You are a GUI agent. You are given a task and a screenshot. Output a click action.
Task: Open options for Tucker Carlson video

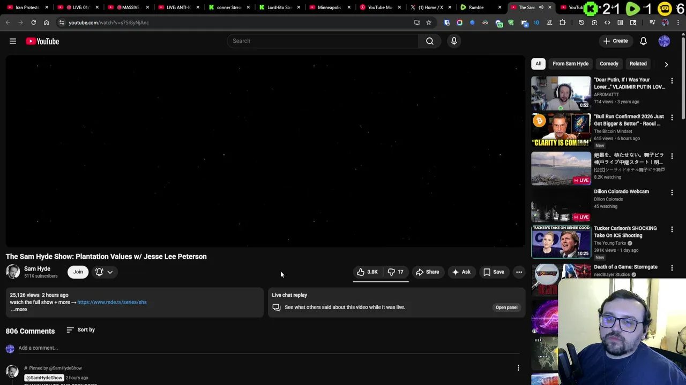[672, 229]
